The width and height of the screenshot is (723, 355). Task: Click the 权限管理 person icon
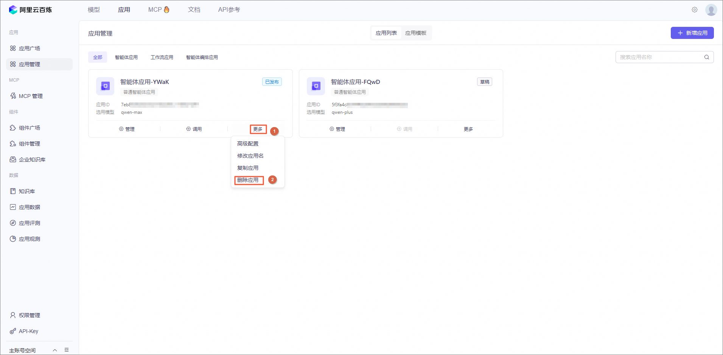[x=13, y=315]
